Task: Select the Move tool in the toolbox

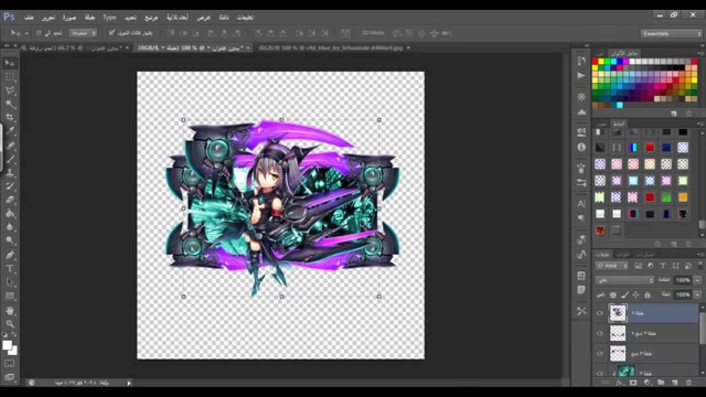Action: (x=10, y=63)
